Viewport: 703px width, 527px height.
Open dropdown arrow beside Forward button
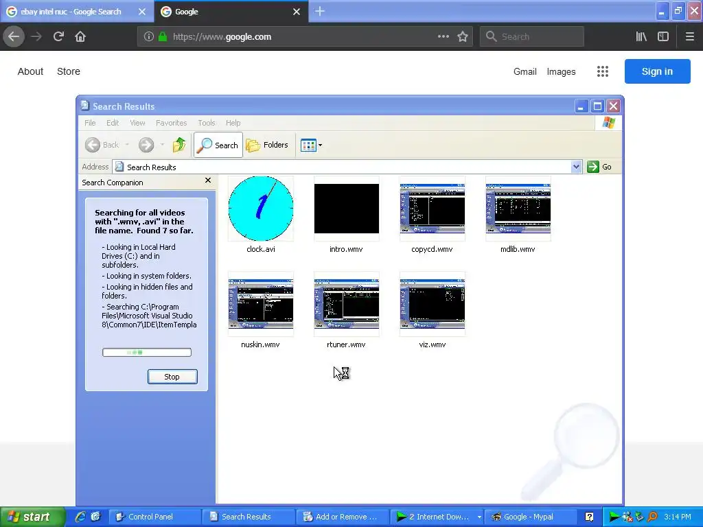pos(162,145)
